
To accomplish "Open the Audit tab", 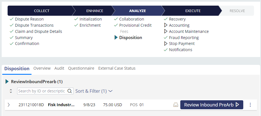I will point(59,68).
